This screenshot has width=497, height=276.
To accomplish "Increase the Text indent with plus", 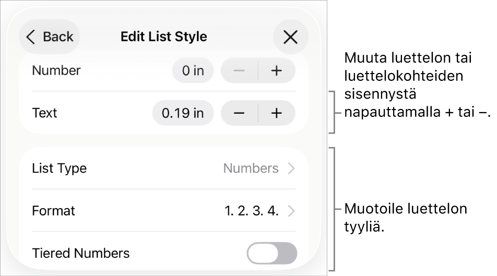I will (277, 113).
